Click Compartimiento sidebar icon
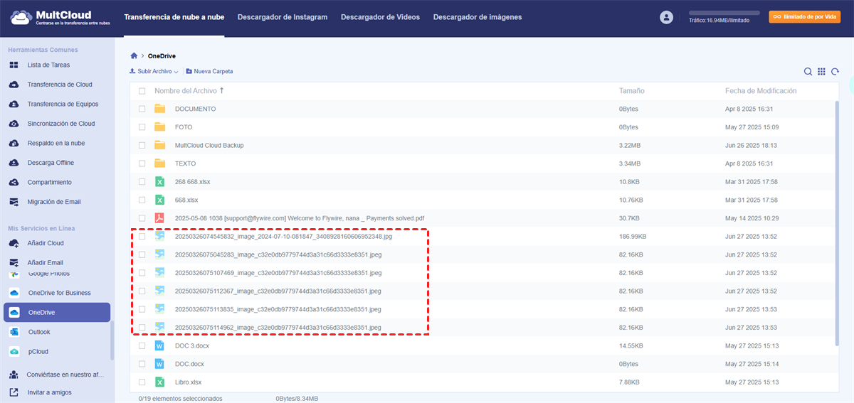Screen dimensions: 854x403 click(14, 182)
